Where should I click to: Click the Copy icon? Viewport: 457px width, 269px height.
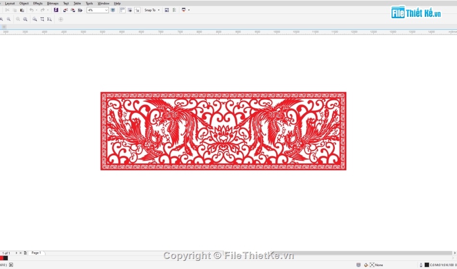click(x=15, y=10)
